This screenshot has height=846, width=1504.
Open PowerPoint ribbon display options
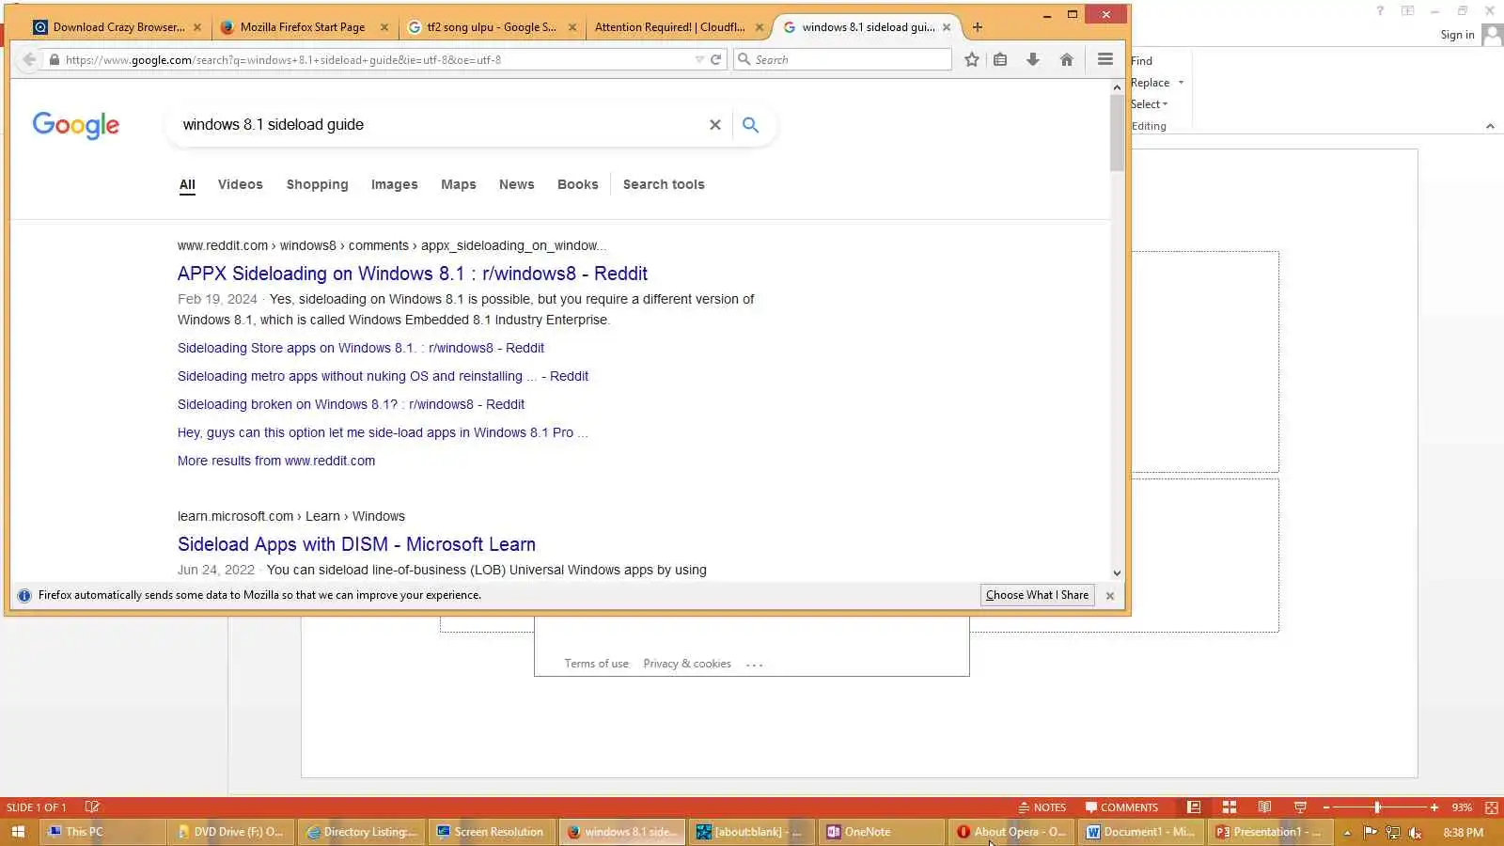[x=1407, y=10]
